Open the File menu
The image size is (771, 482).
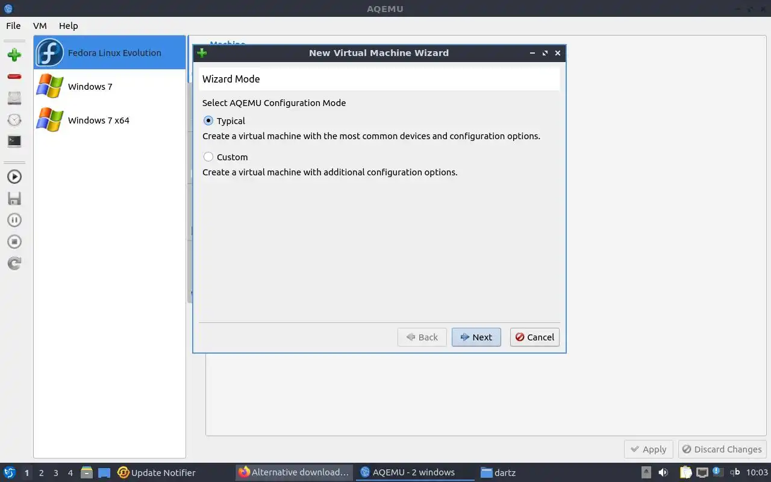click(13, 26)
